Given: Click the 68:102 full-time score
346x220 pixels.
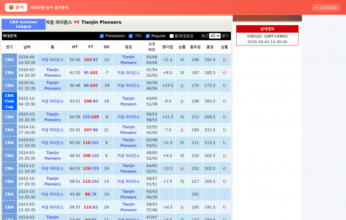Looking at the screenshot, I should [91, 86].
